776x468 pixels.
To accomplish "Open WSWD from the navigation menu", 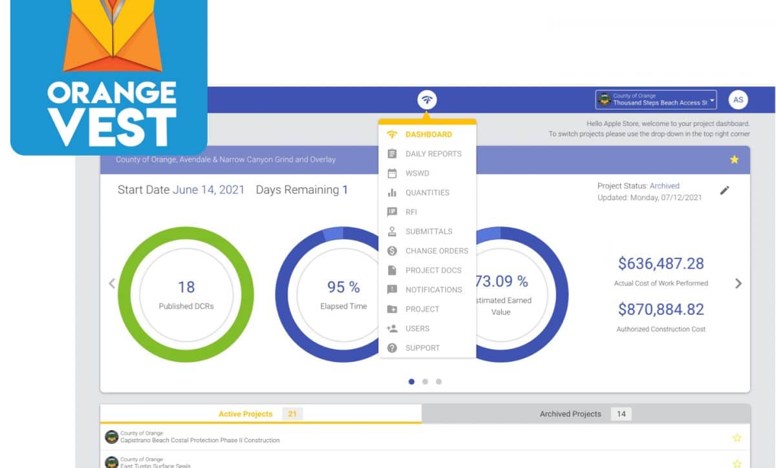I will (427, 173).
